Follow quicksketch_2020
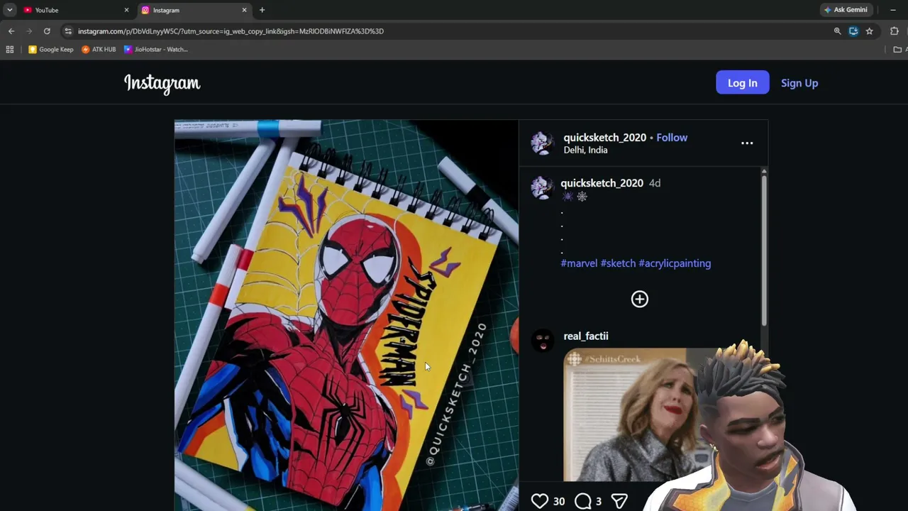 pos(672,138)
